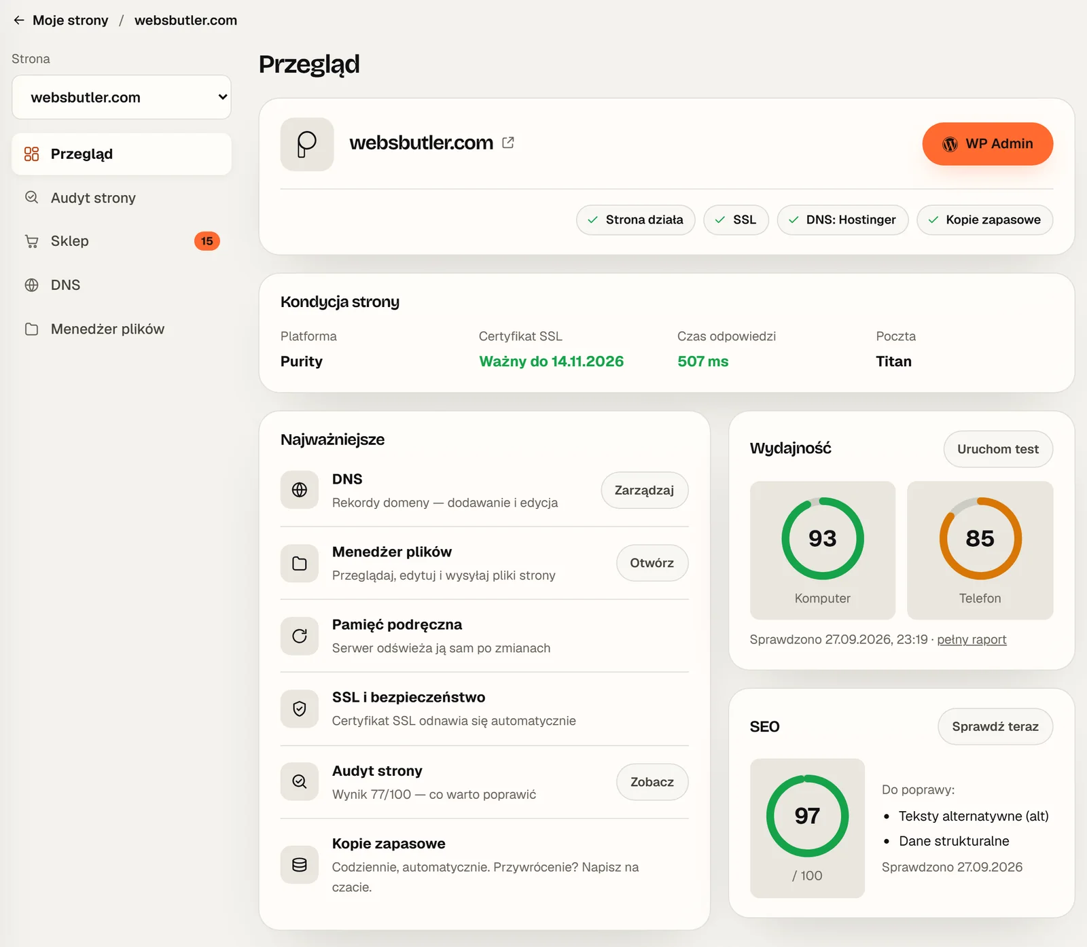Run performance test with Uruchom test
1087x947 pixels.
(998, 449)
